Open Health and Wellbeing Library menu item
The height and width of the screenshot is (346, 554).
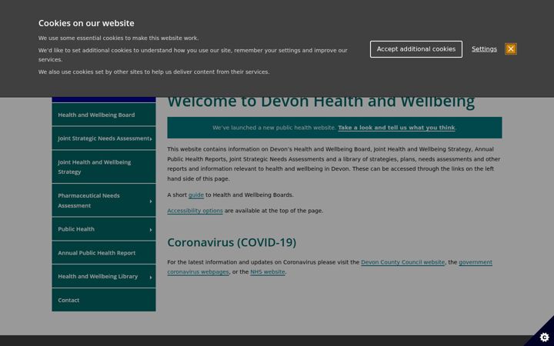104,277
